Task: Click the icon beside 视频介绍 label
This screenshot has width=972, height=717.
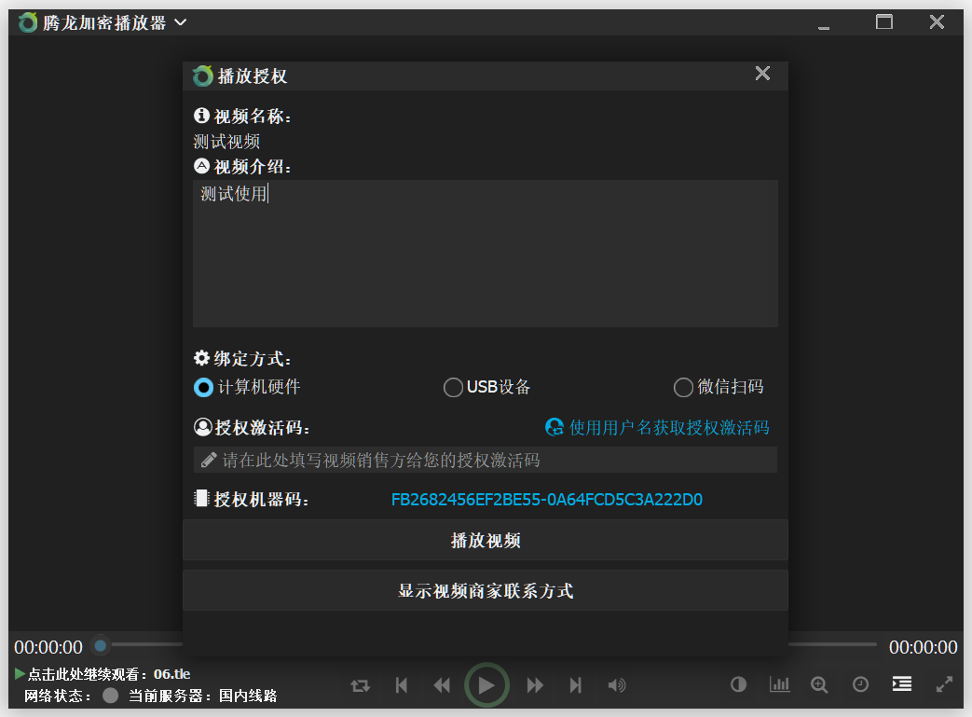Action: 201,166
